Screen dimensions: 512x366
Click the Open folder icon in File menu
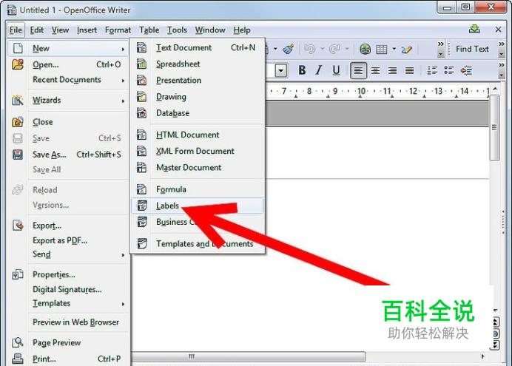pyautogui.click(x=18, y=64)
